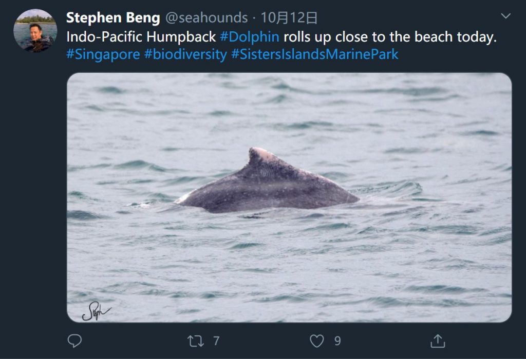The width and height of the screenshot is (526, 359).
Task: Like the tweet with the heart icon
Action: (317, 341)
